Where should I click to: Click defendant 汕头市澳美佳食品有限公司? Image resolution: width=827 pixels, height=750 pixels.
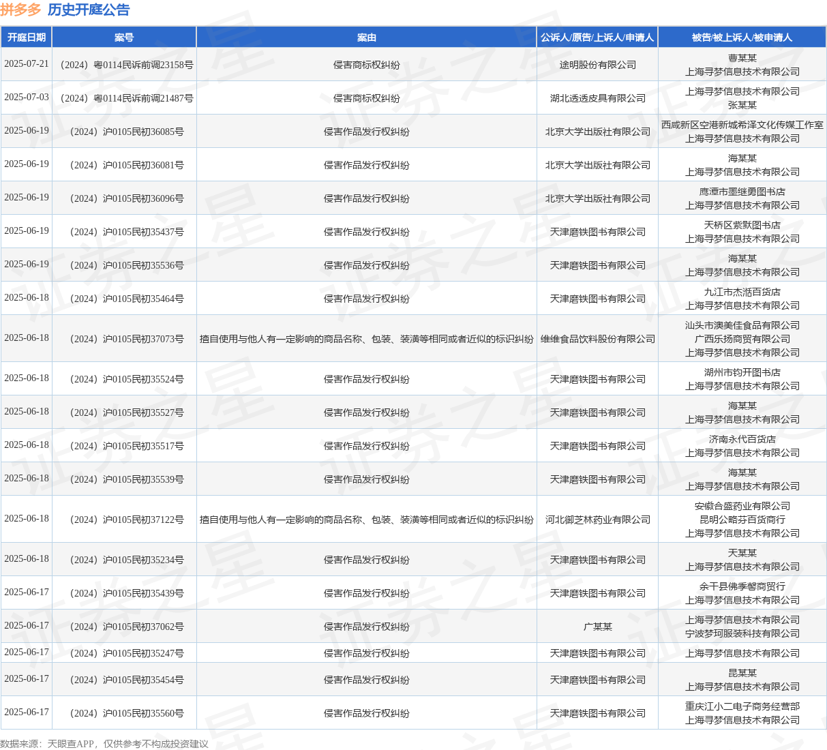click(x=742, y=325)
